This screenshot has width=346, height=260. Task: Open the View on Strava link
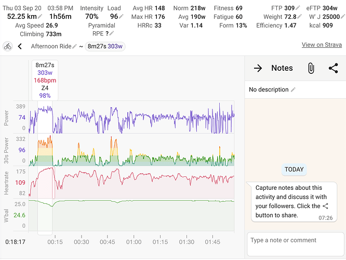(x=322, y=45)
